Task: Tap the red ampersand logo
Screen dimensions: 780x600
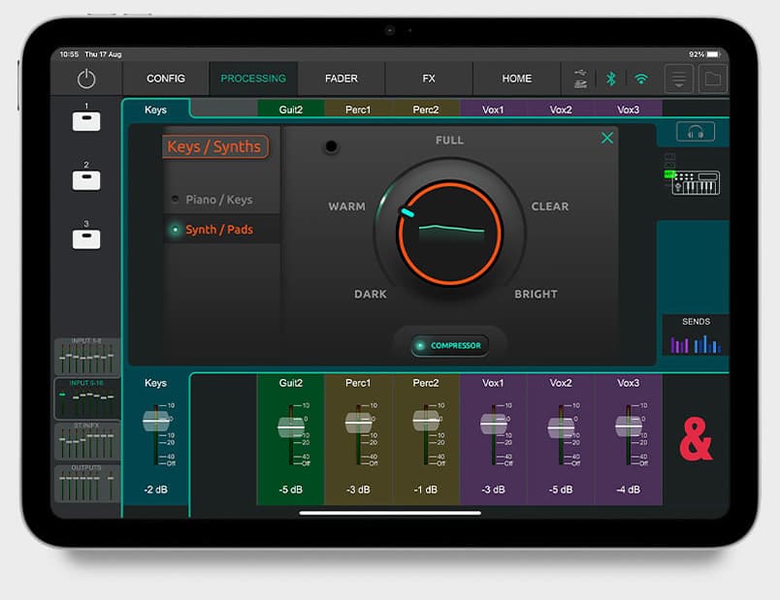Action: [696, 439]
